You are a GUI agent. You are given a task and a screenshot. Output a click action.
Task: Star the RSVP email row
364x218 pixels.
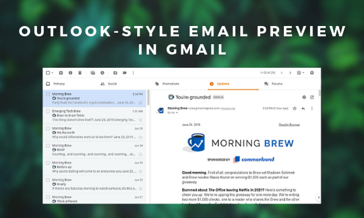[x=141, y=154]
